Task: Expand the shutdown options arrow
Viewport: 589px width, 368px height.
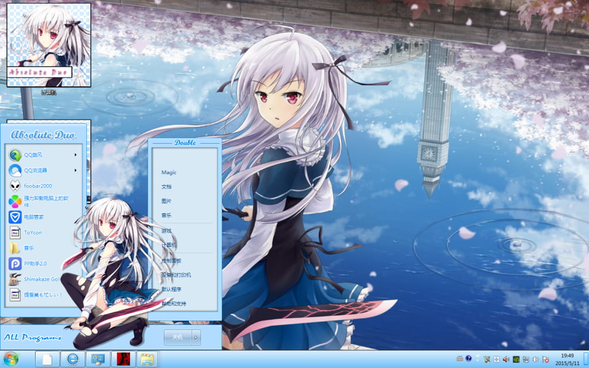Action: (x=196, y=338)
